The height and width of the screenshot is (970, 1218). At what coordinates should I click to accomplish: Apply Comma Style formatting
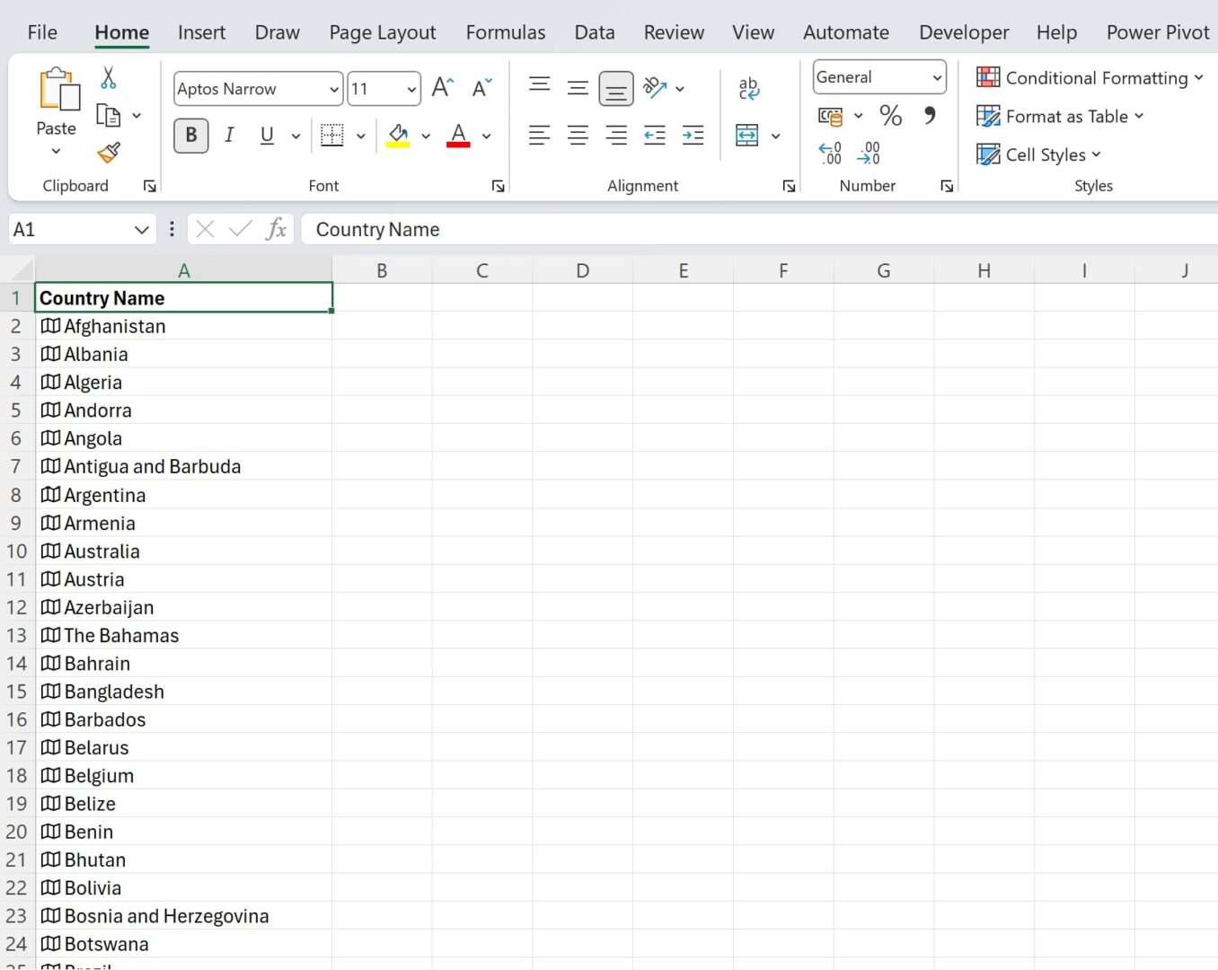(x=930, y=115)
